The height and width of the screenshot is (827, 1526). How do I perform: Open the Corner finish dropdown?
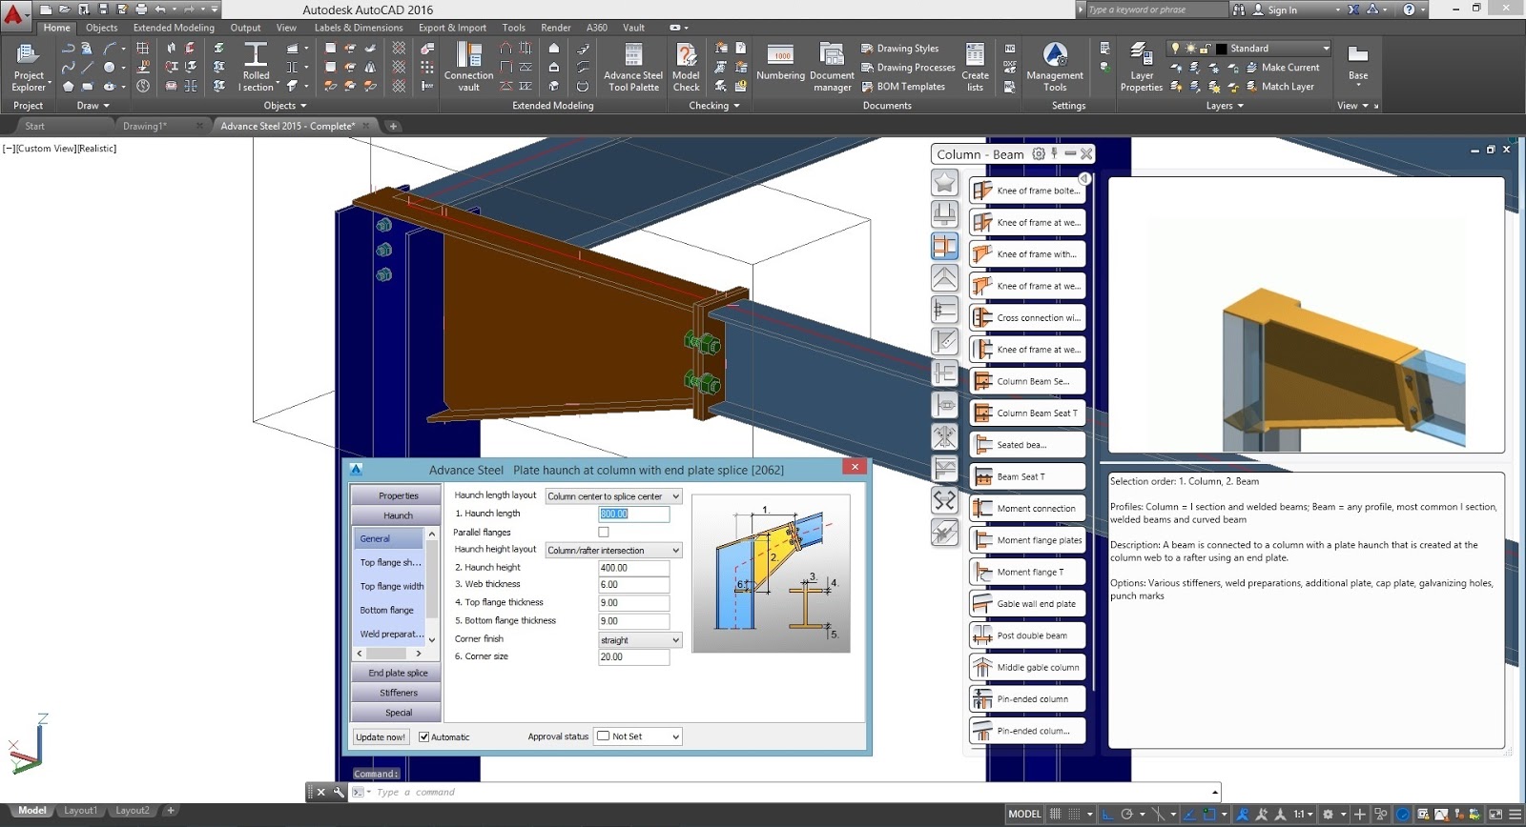pyautogui.click(x=640, y=639)
